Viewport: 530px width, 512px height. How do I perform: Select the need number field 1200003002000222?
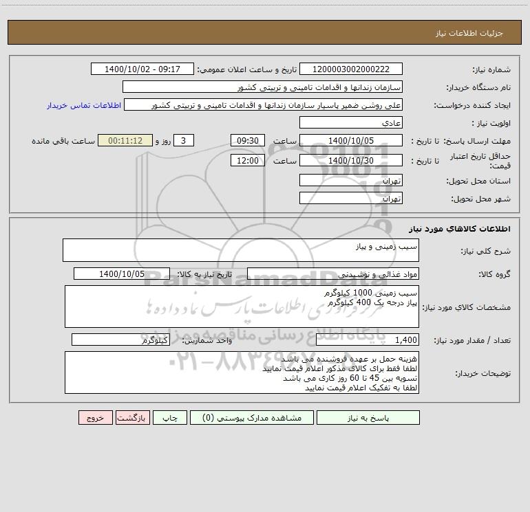tap(351, 69)
